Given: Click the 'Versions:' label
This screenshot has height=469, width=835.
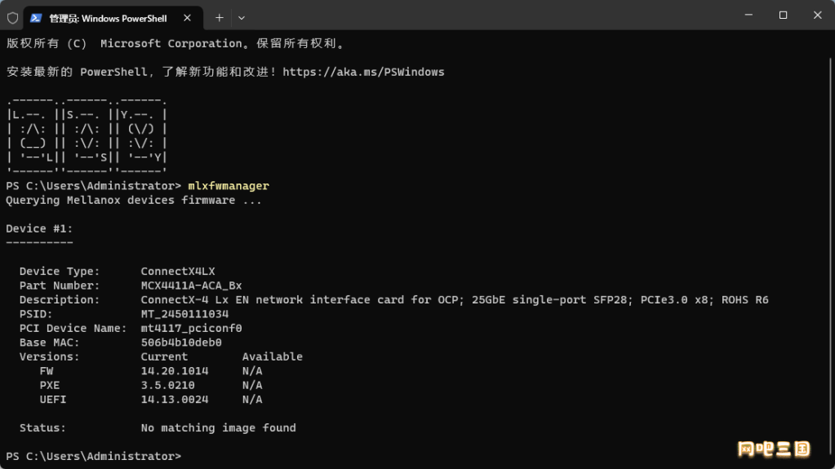Looking at the screenshot, I should click(x=49, y=356).
